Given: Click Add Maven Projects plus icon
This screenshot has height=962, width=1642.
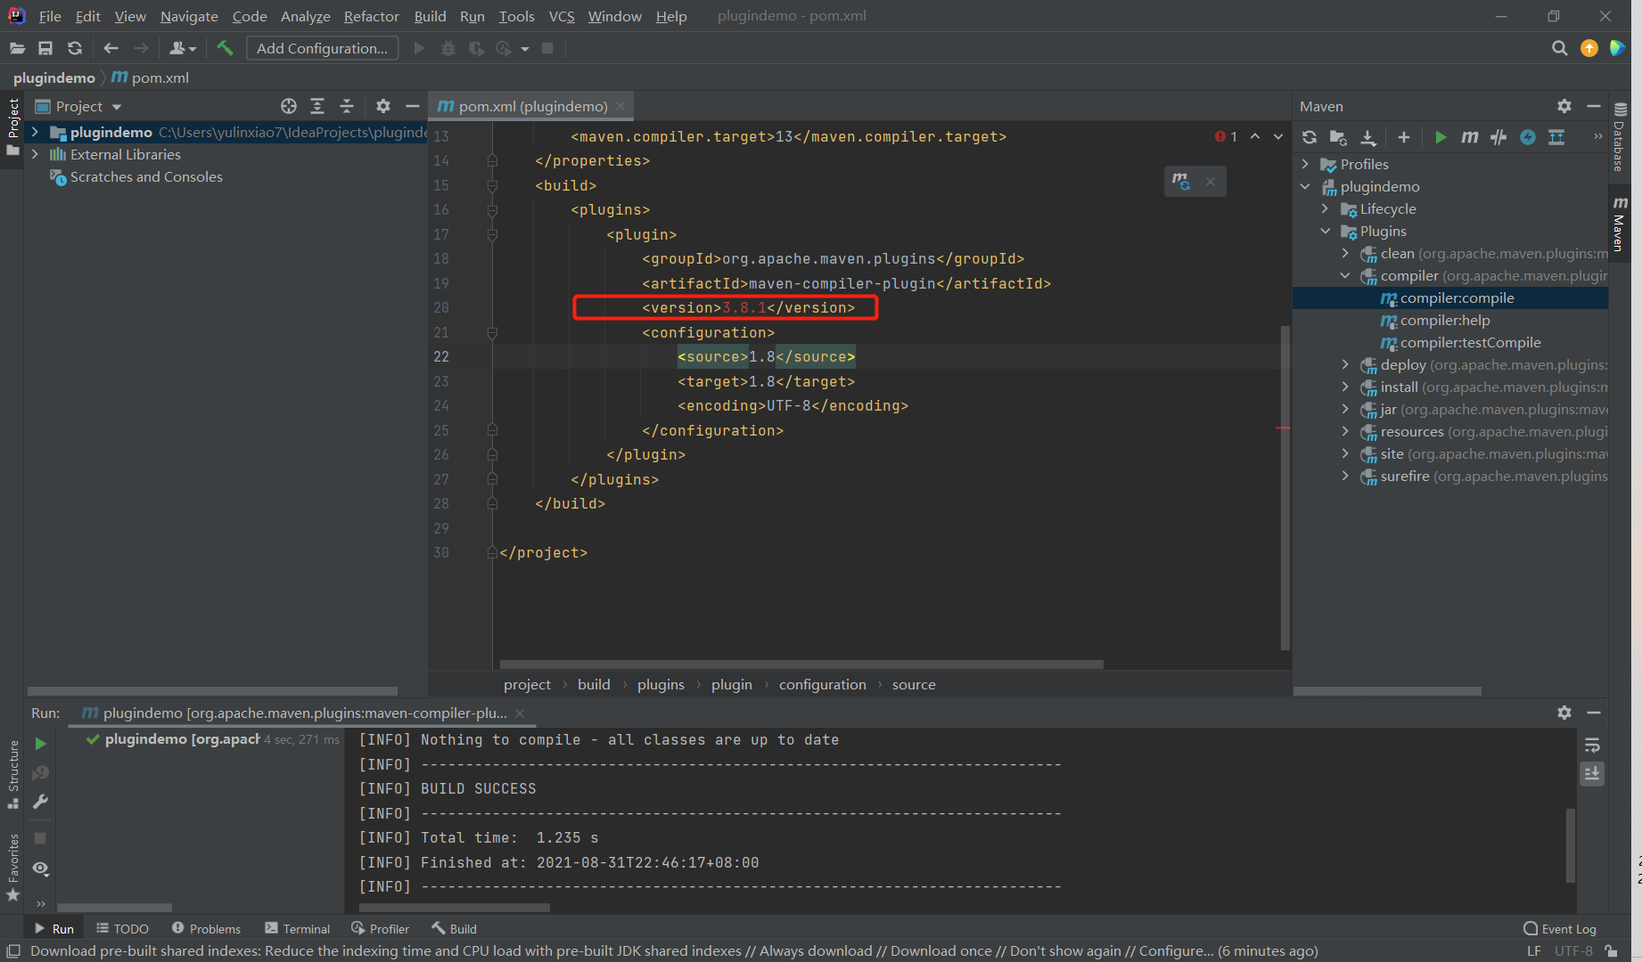Looking at the screenshot, I should coord(1404,137).
